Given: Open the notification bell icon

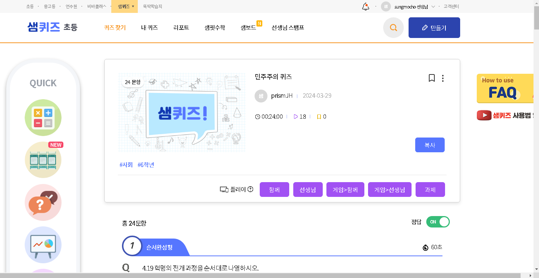Looking at the screenshot, I should (365, 6).
